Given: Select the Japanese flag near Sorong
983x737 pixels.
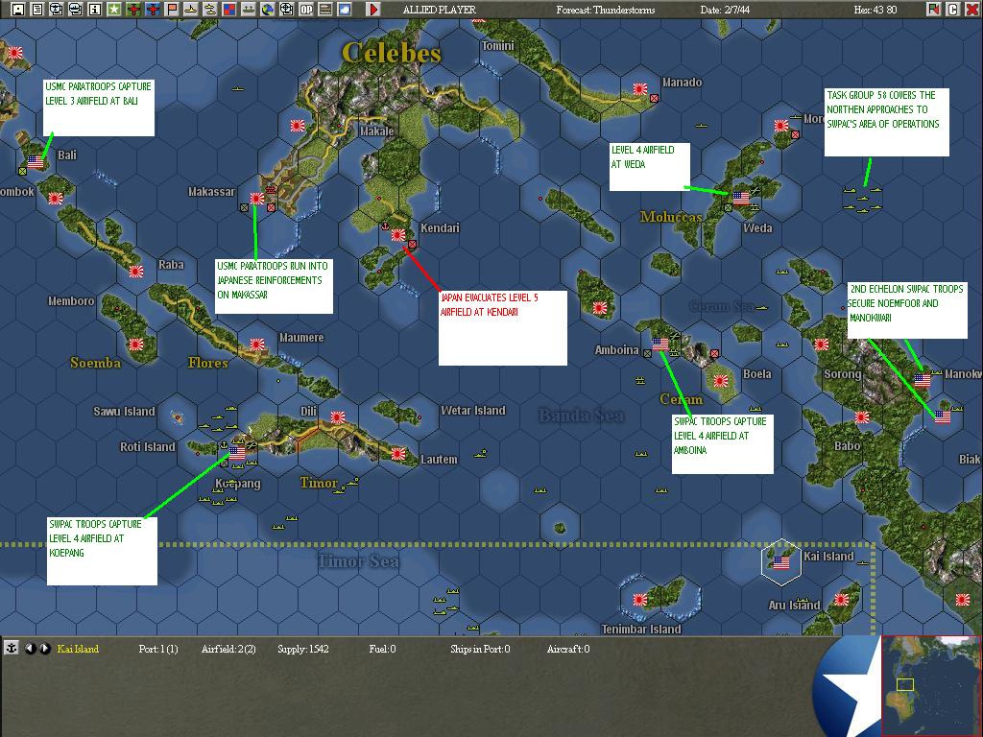Looking at the screenshot, I should [822, 345].
